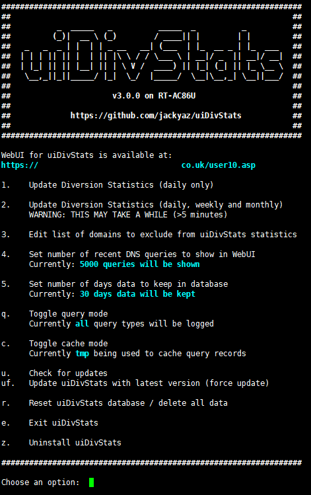Viewport: 311px width, 495px height.
Task: Click the '30 days data will be kept' value
Action: click(x=137, y=294)
